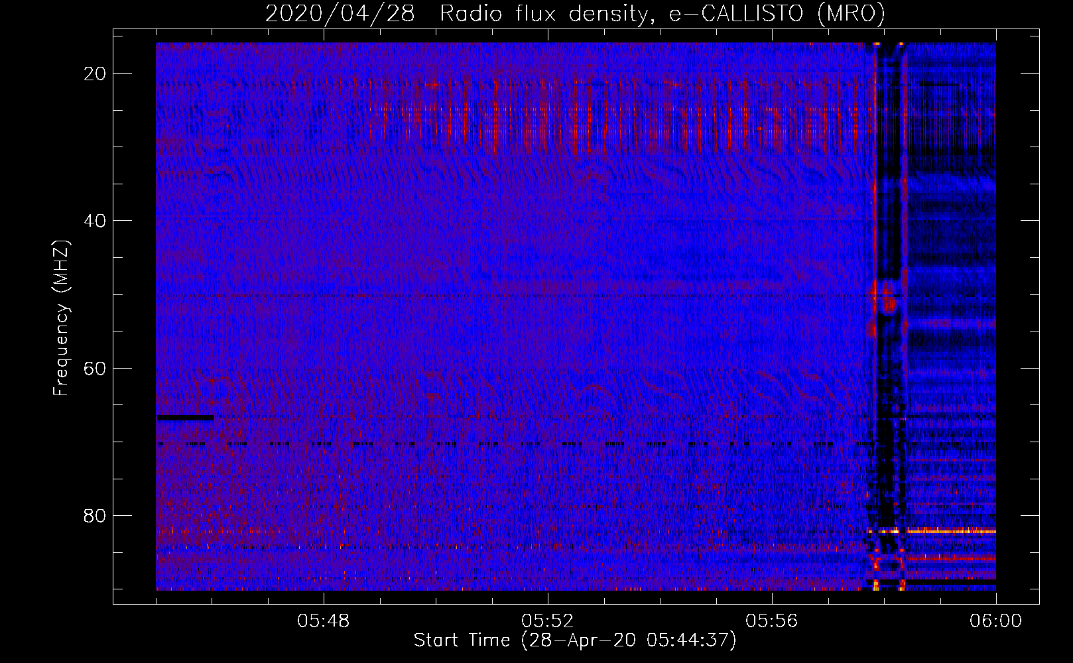The image size is (1073, 663).
Task: Click the 'Frequency (MHZ)' axis title
Action: click(x=61, y=318)
